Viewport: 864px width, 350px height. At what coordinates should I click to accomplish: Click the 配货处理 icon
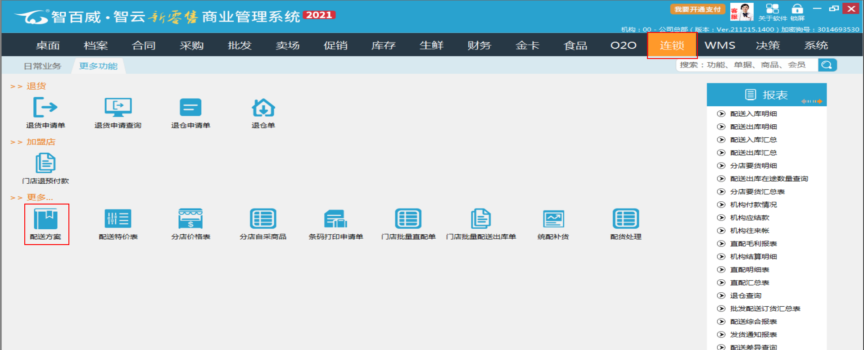(x=626, y=219)
